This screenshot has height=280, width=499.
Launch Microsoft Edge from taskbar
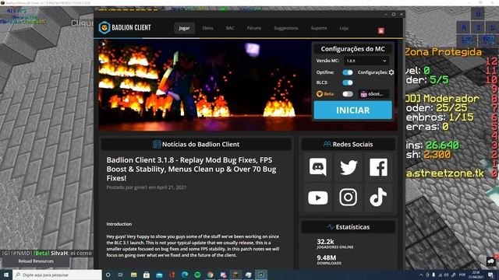coord(185,275)
